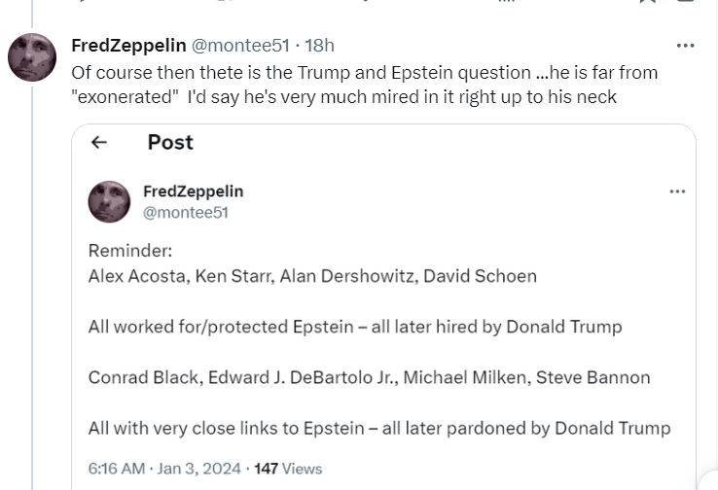Click the 6:16 AM Jan 3, 2024 timestamp
Image resolution: width=718 pixels, height=490 pixels.
click(163, 468)
